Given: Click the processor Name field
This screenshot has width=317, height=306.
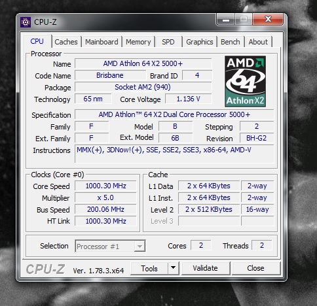Looking at the screenshot, I should (x=143, y=63).
